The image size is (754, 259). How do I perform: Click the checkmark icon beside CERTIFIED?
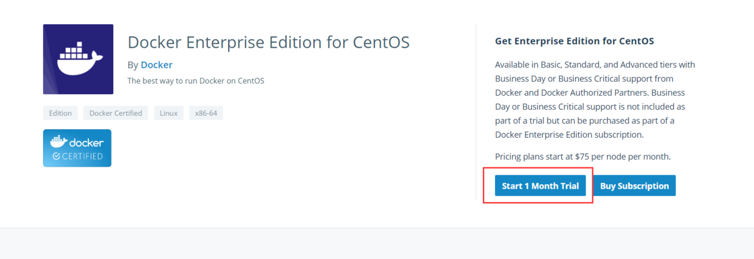[56, 156]
